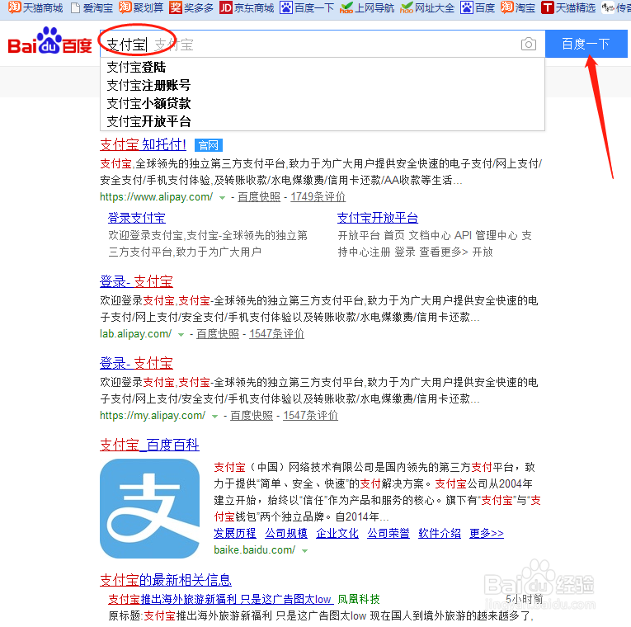Screen dimensions: 631x627
Task: Click the baike.baidu.com/ URL text
Action: [254, 549]
